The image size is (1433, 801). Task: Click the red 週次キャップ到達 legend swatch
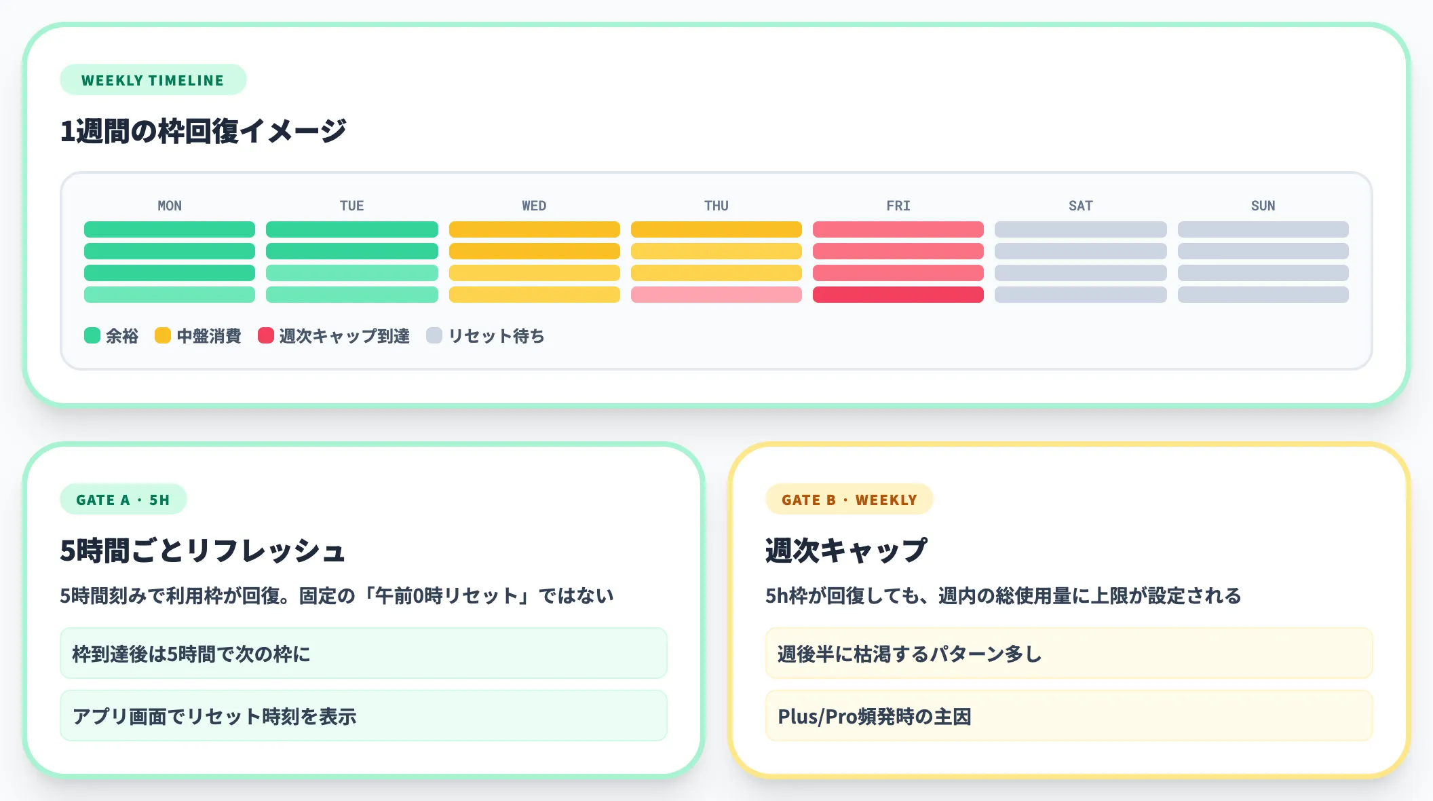(266, 335)
